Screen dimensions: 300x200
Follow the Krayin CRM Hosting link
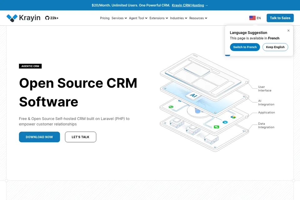(188, 5)
